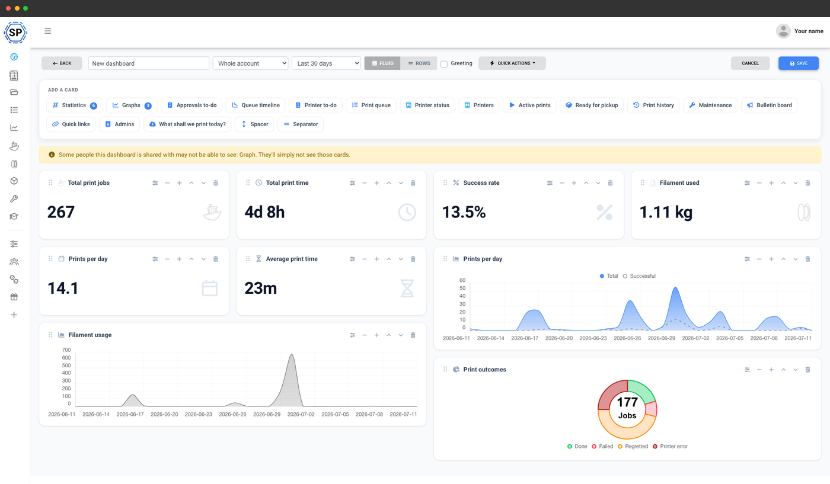
Task: Move Filament used card down
Action: (x=796, y=183)
